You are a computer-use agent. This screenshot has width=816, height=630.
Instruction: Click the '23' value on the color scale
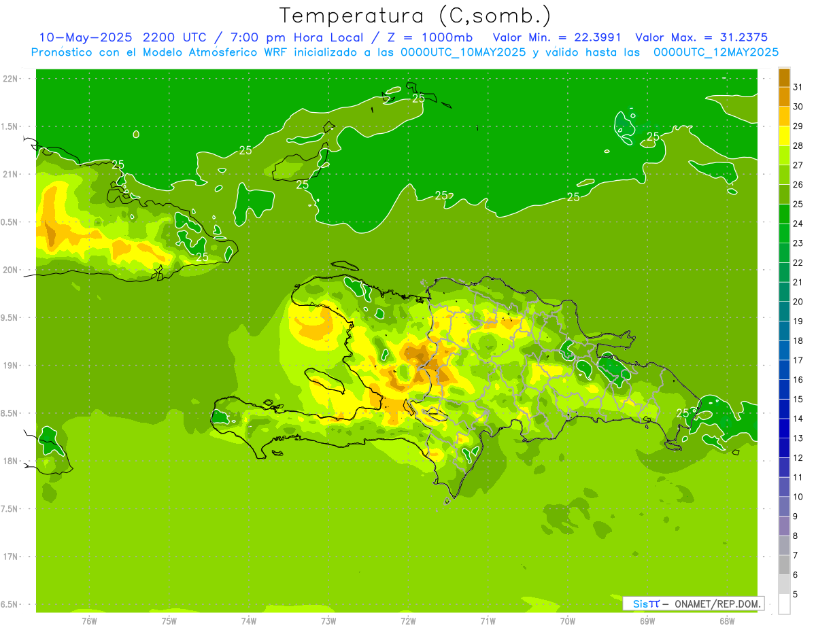point(798,243)
